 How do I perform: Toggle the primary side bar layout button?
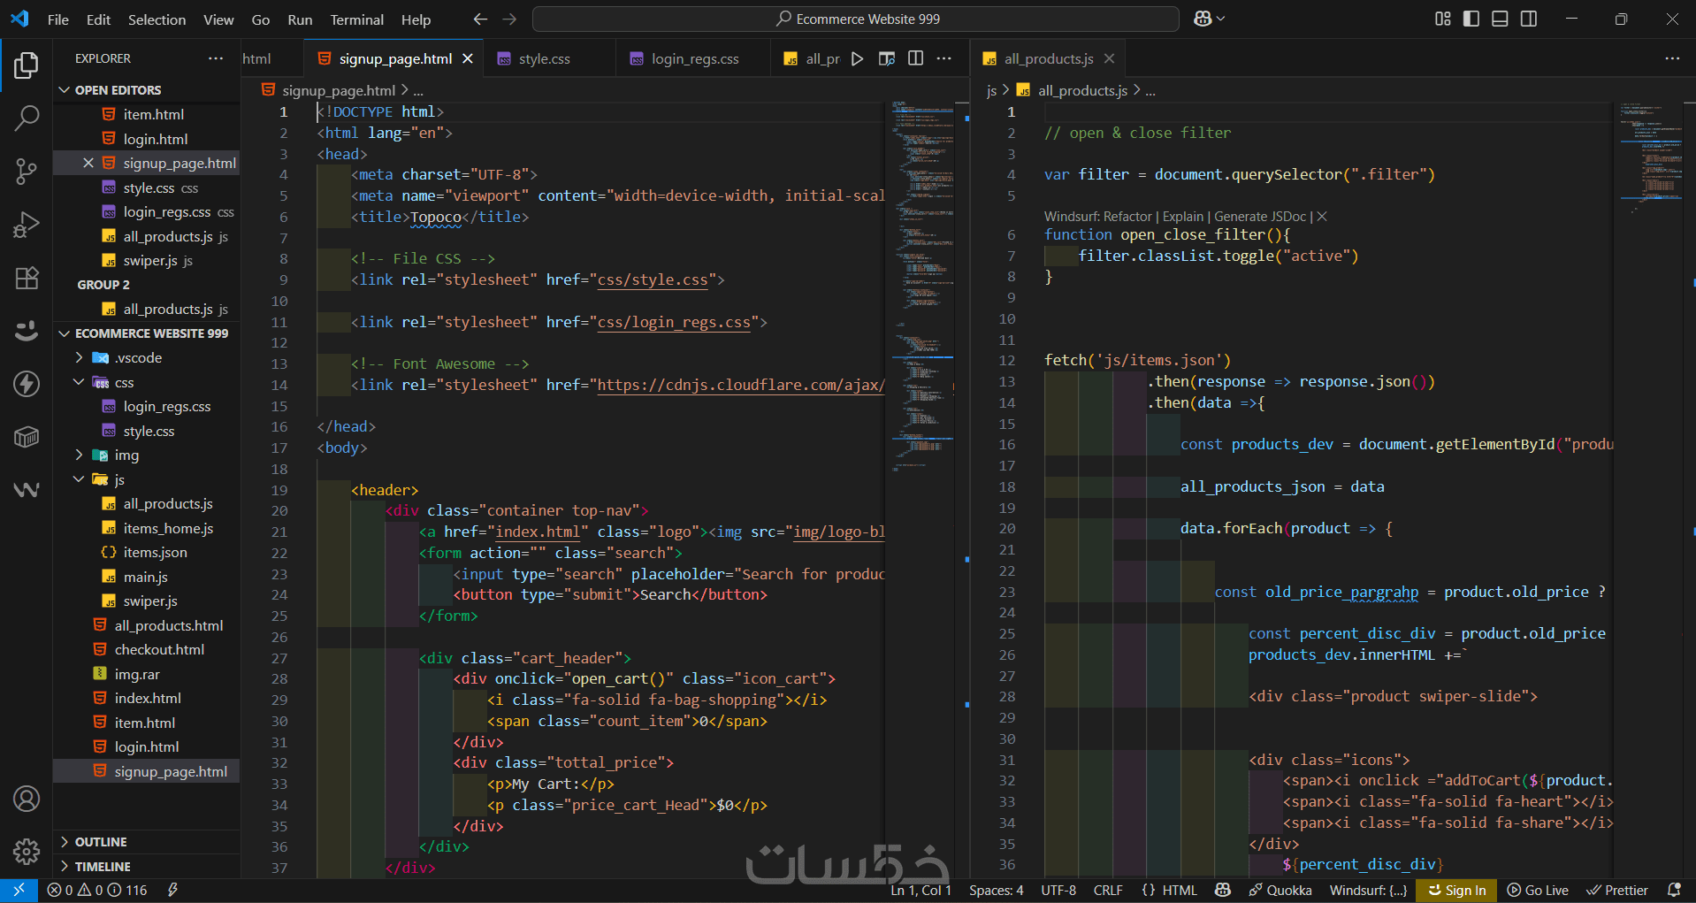tap(1471, 19)
